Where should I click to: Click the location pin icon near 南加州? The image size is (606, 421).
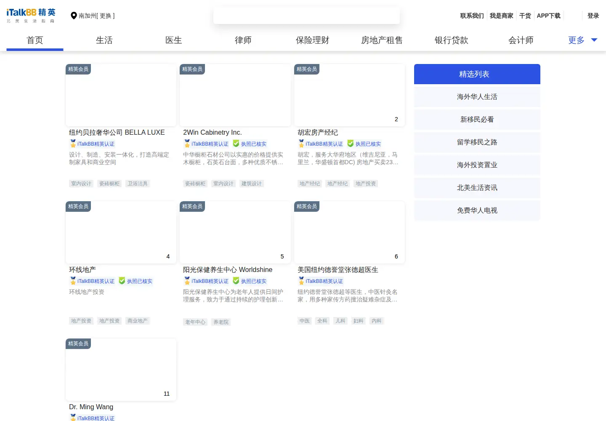pyautogui.click(x=74, y=16)
